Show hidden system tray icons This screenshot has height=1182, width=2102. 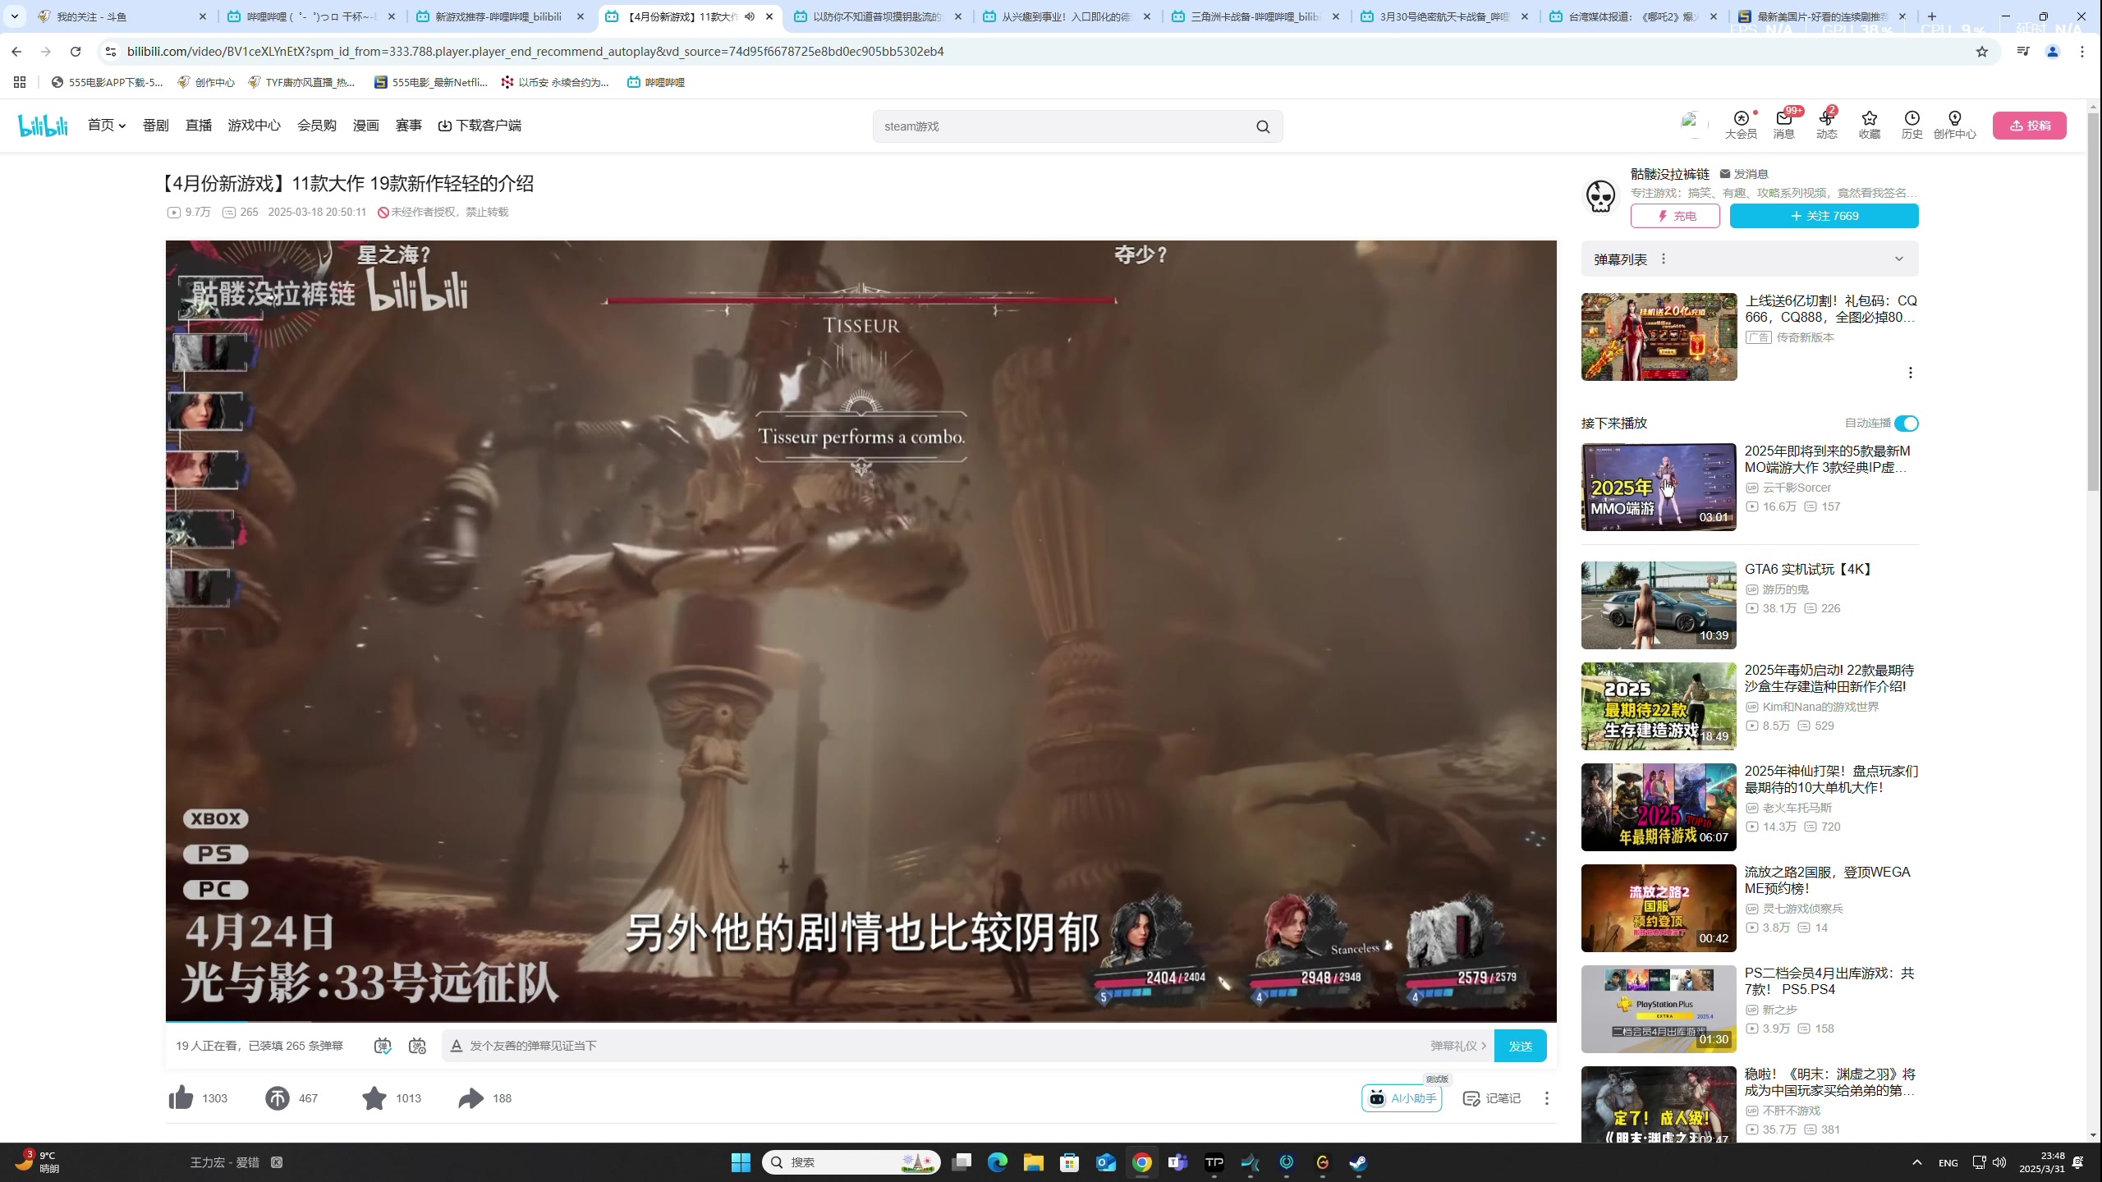pyautogui.click(x=1916, y=1162)
